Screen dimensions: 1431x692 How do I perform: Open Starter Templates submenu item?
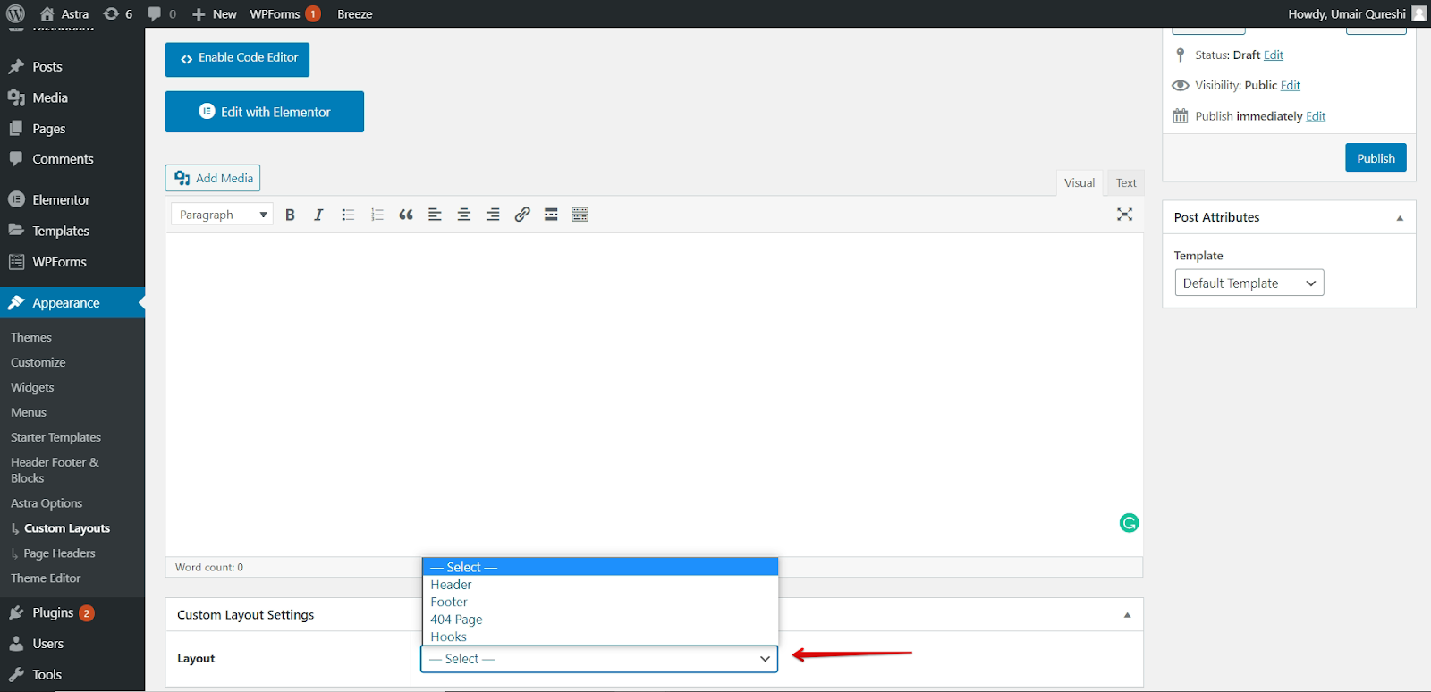(55, 437)
